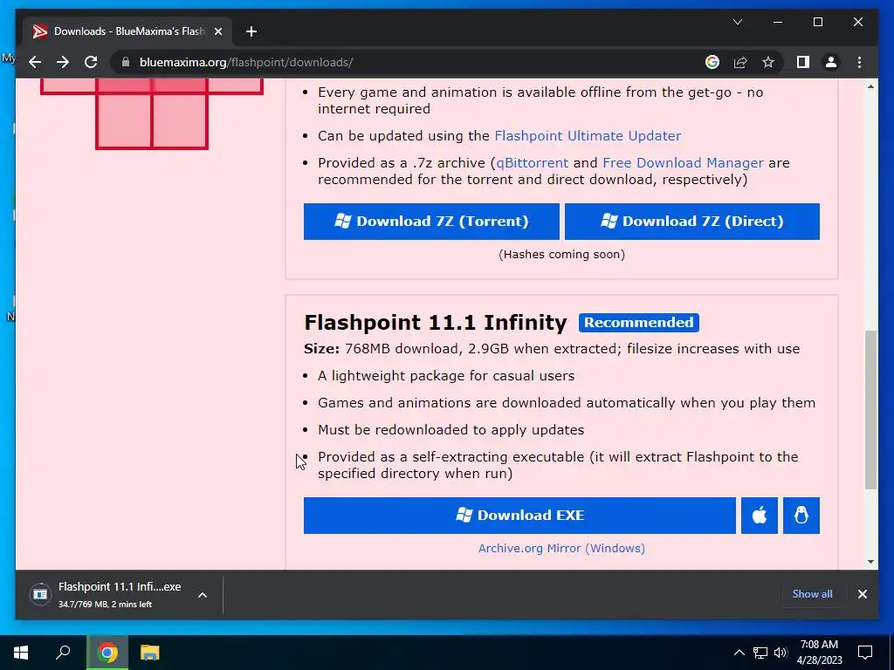Click Download 7Z (Direct) button
Viewport: 894px width, 670px height.
coord(691,221)
